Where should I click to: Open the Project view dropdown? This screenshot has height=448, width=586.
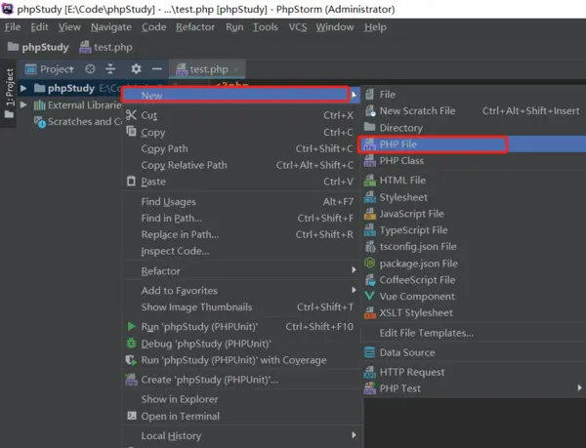coord(49,69)
